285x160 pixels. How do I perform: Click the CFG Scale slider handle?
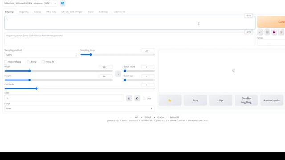[x=37, y=88]
